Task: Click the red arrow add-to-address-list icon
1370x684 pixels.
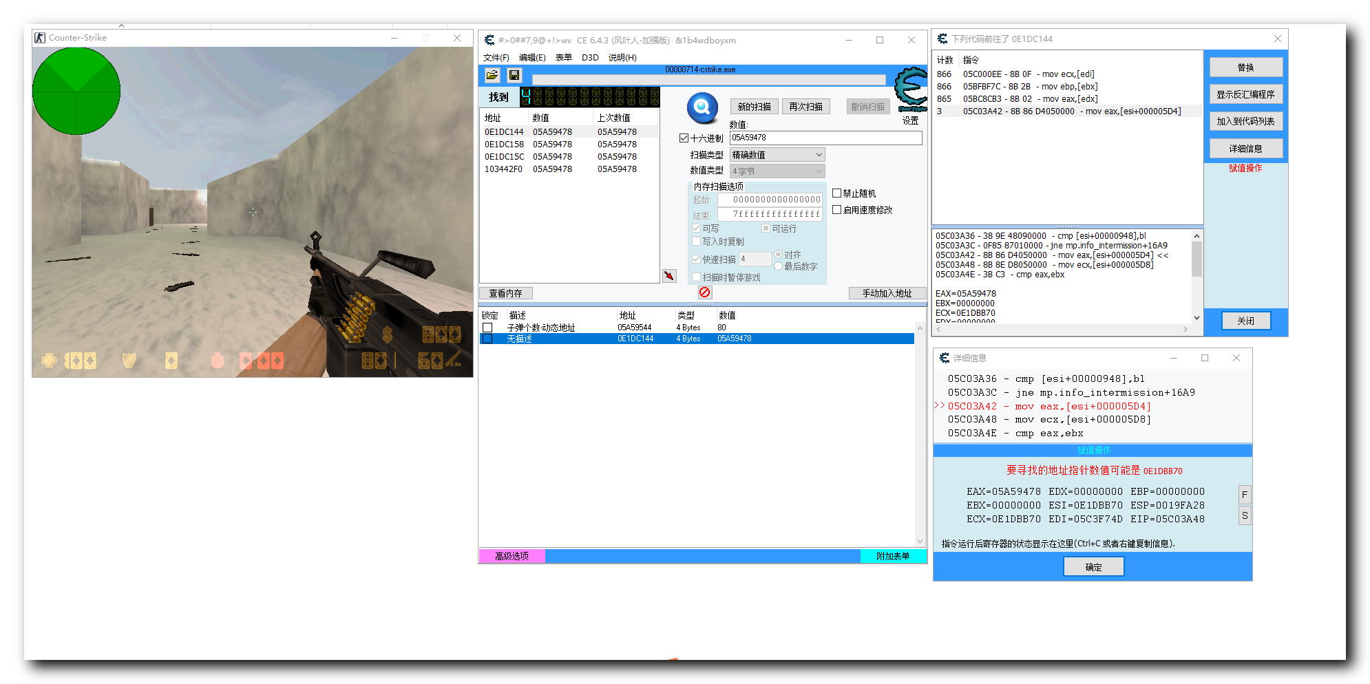Action: [x=669, y=276]
